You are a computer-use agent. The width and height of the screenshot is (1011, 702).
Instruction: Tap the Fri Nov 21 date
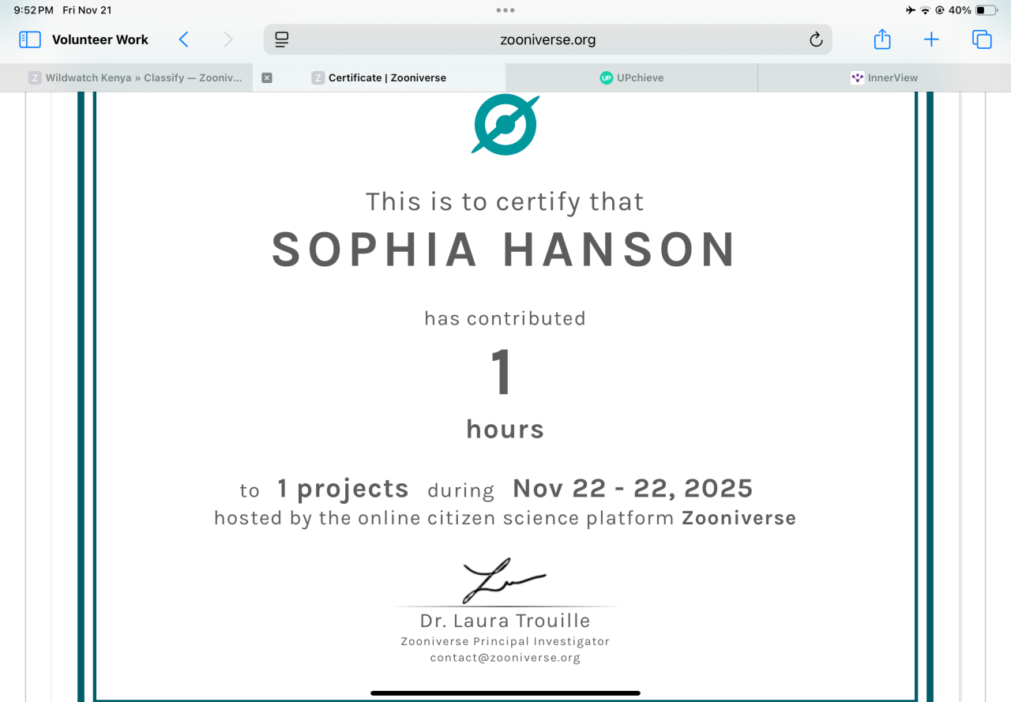tap(87, 10)
